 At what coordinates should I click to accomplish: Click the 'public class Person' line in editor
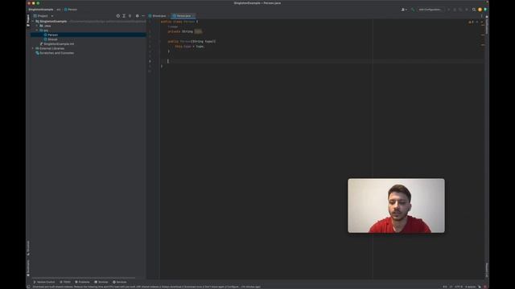click(x=179, y=22)
